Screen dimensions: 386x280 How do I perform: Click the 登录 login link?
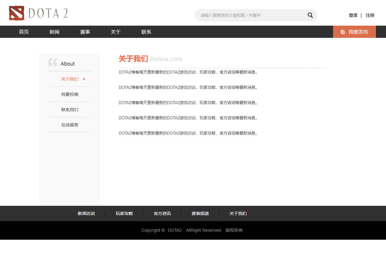pyautogui.click(x=353, y=15)
